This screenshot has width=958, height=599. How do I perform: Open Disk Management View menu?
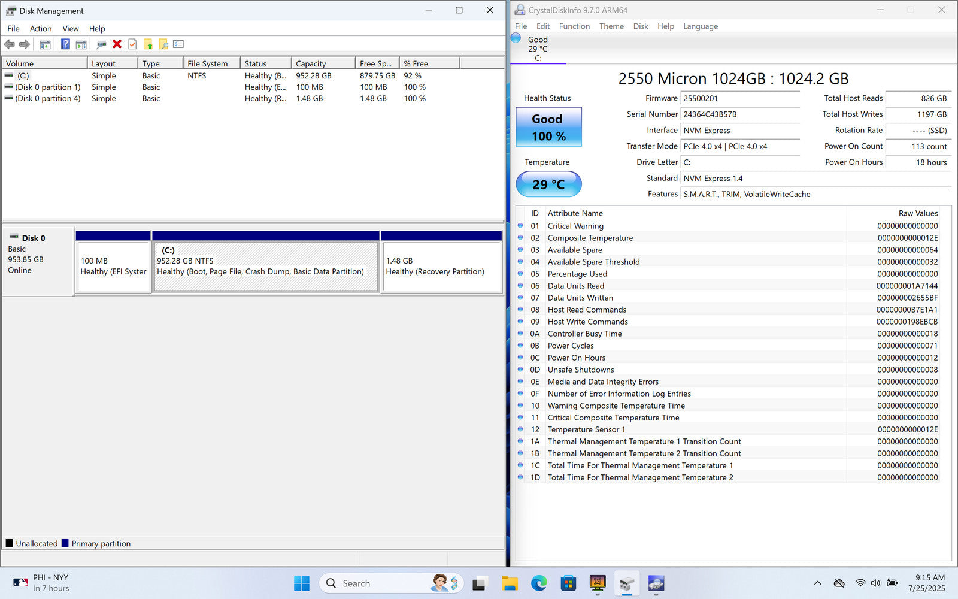[x=71, y=28]
